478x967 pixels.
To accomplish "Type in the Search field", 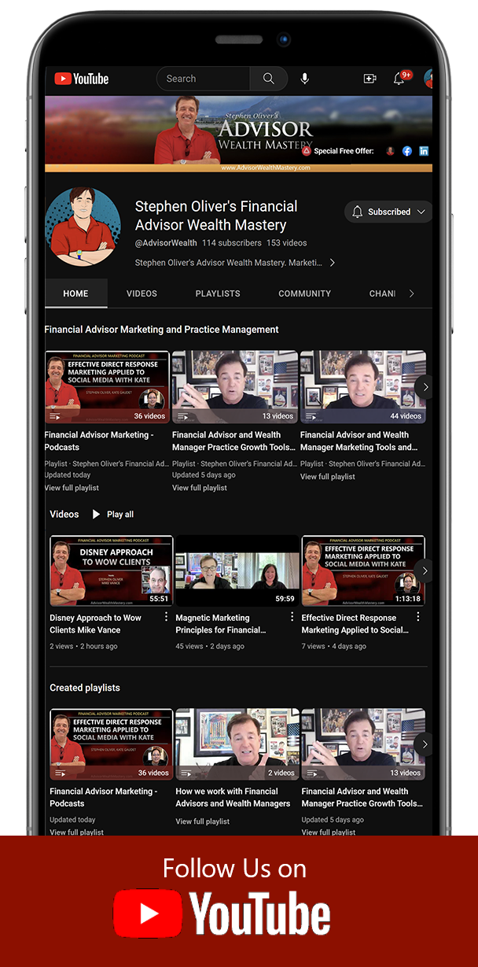I will [x=204, y=79].
